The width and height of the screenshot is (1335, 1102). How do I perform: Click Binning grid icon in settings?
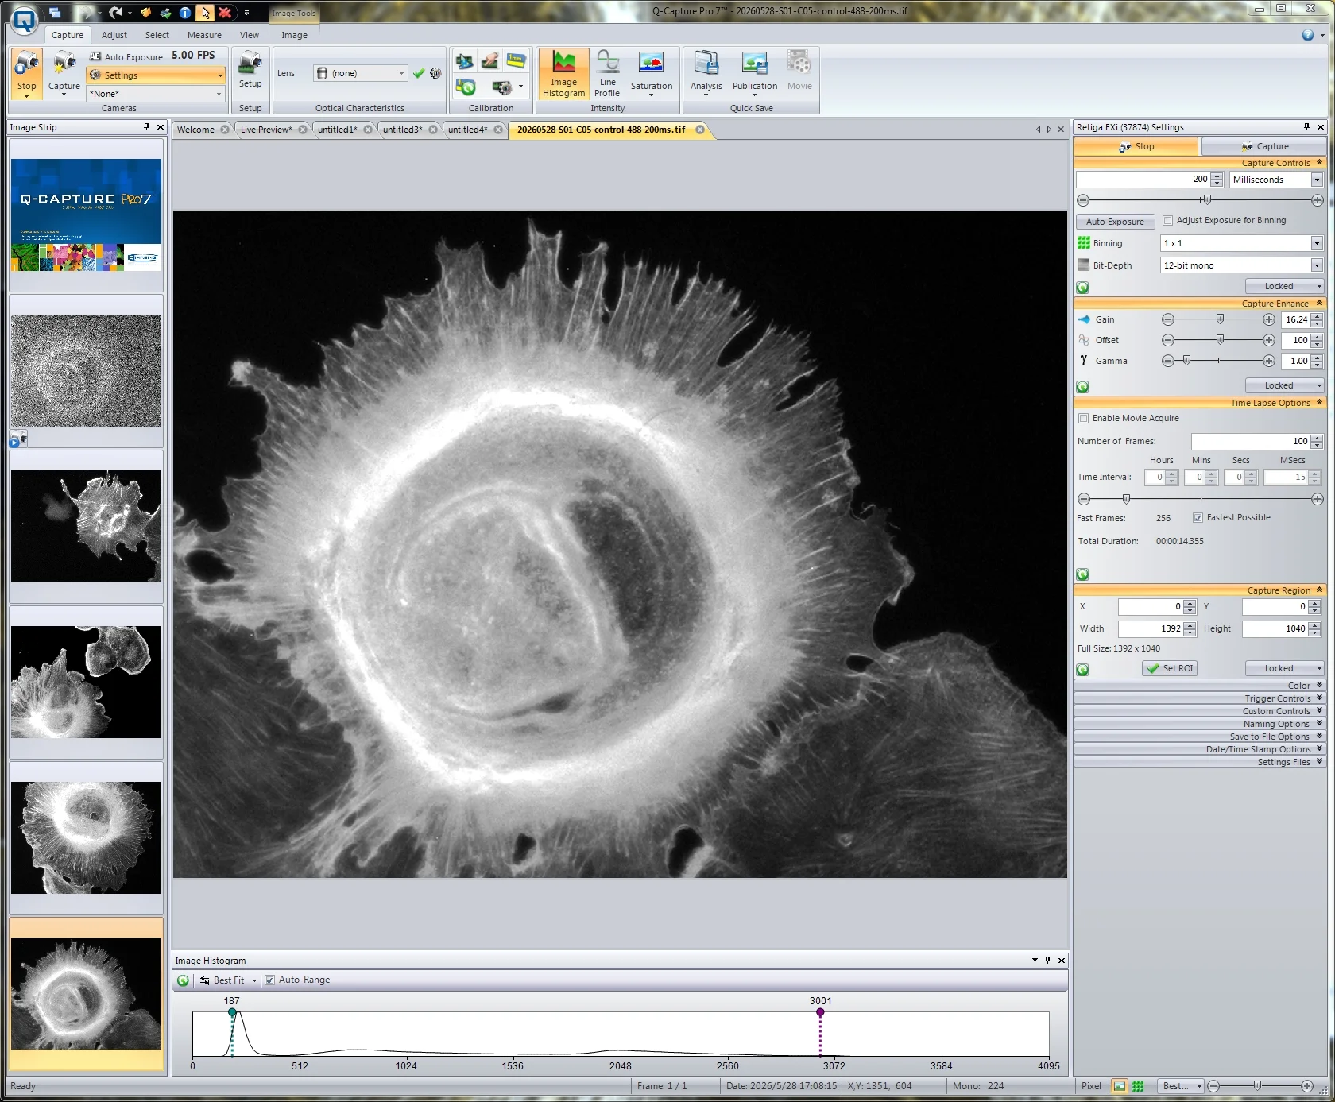click(x=1083, y=243)
